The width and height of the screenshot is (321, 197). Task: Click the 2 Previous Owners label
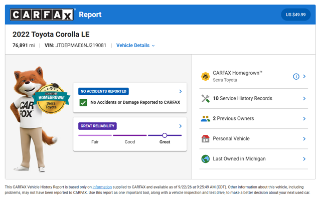233,119
